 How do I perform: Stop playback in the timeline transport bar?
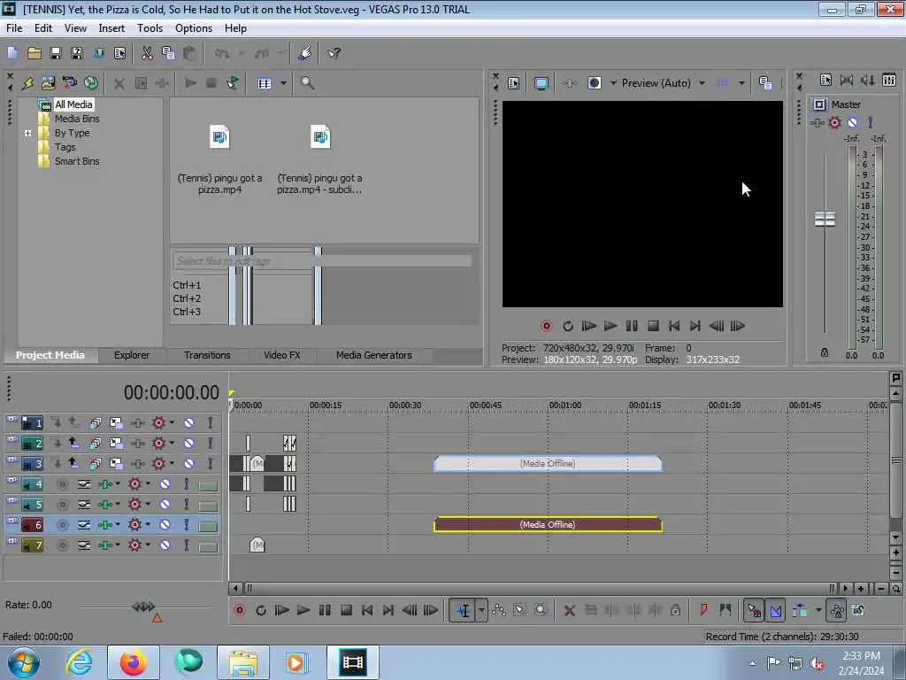coord(346,610)
